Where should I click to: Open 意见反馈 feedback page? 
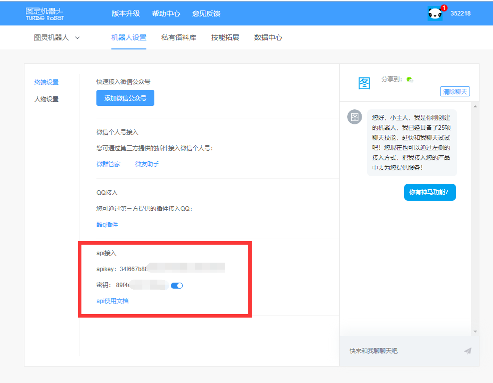[206, 13]
